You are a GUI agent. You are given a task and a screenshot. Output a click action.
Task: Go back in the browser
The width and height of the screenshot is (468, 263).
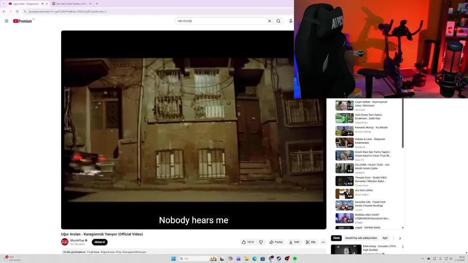(x=4, y=11)
